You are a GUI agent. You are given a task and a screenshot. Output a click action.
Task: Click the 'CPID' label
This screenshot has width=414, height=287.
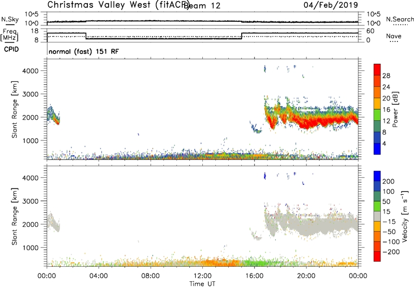coord(11,49)
